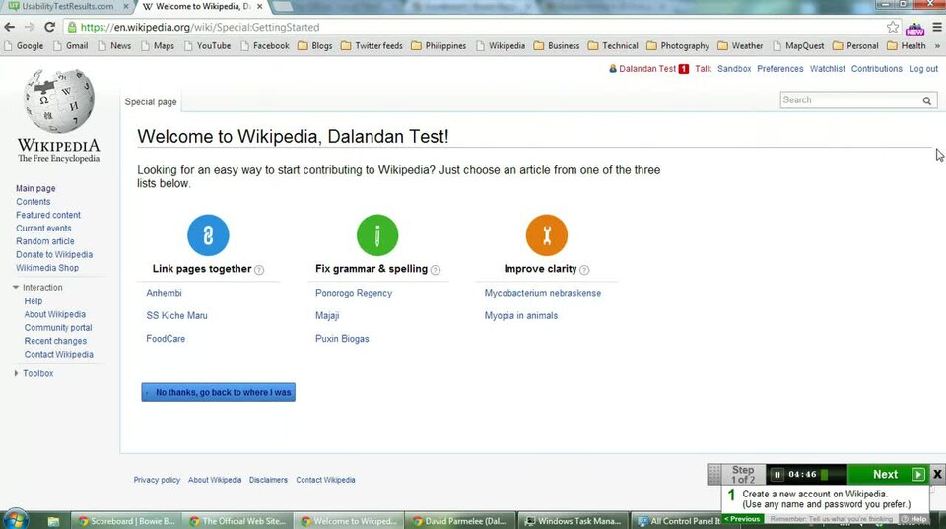This screenshot has width=946, height=529.
Task: Open the Windows Start orb
Action: (x=17, y=519)
